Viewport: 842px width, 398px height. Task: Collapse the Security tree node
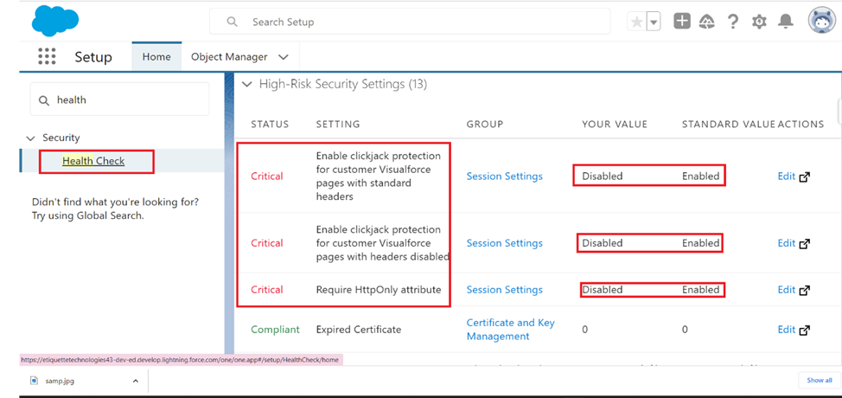click(30, 138)
